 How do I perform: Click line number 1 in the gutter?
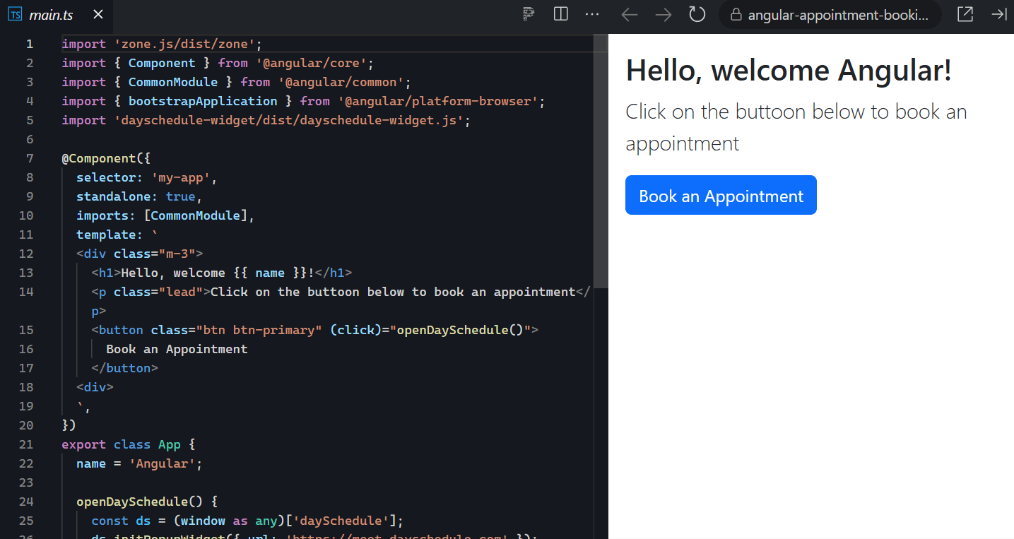[x=30, y=44]
